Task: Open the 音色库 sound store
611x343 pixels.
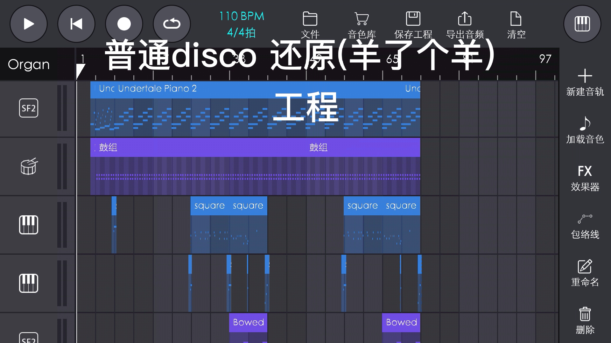Action: coord(362,25)
